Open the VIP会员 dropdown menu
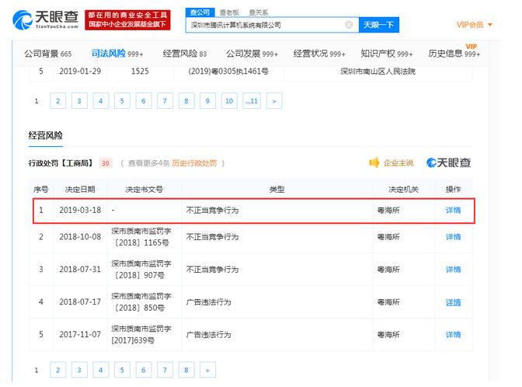This screenshot has width=522, height=387. coord(474,25)
